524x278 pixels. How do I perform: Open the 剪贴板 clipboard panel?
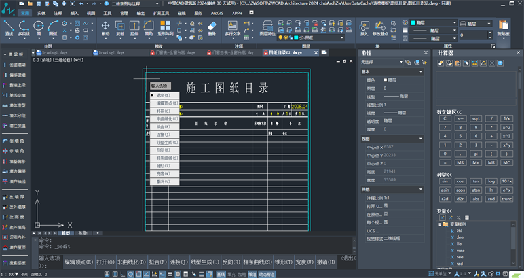point(503,28)
